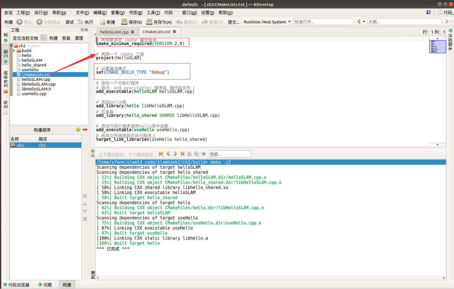Toggle the 外部脚本 right sidebar view

450,40
